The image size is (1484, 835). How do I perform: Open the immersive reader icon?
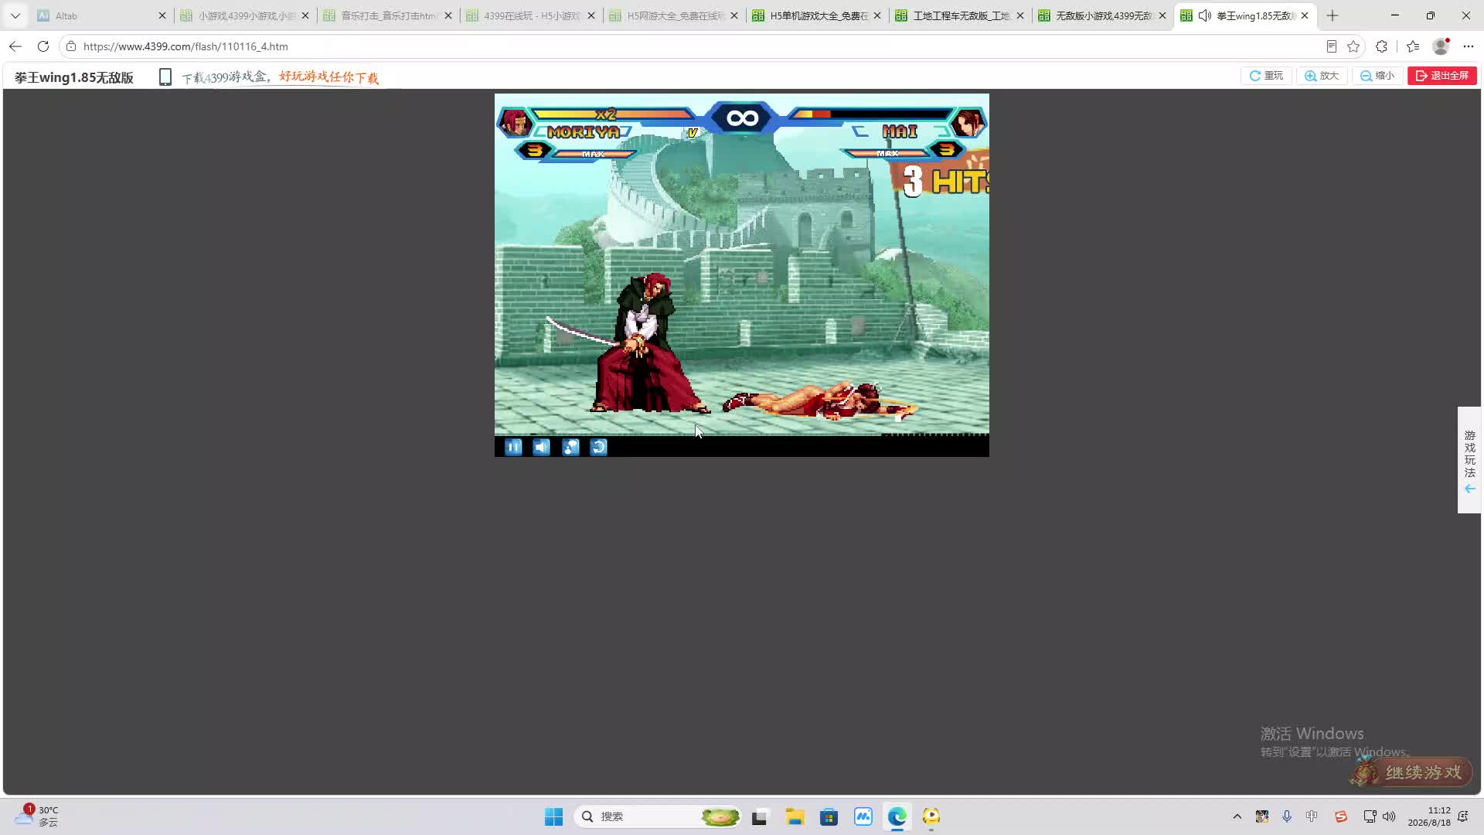1331,46
